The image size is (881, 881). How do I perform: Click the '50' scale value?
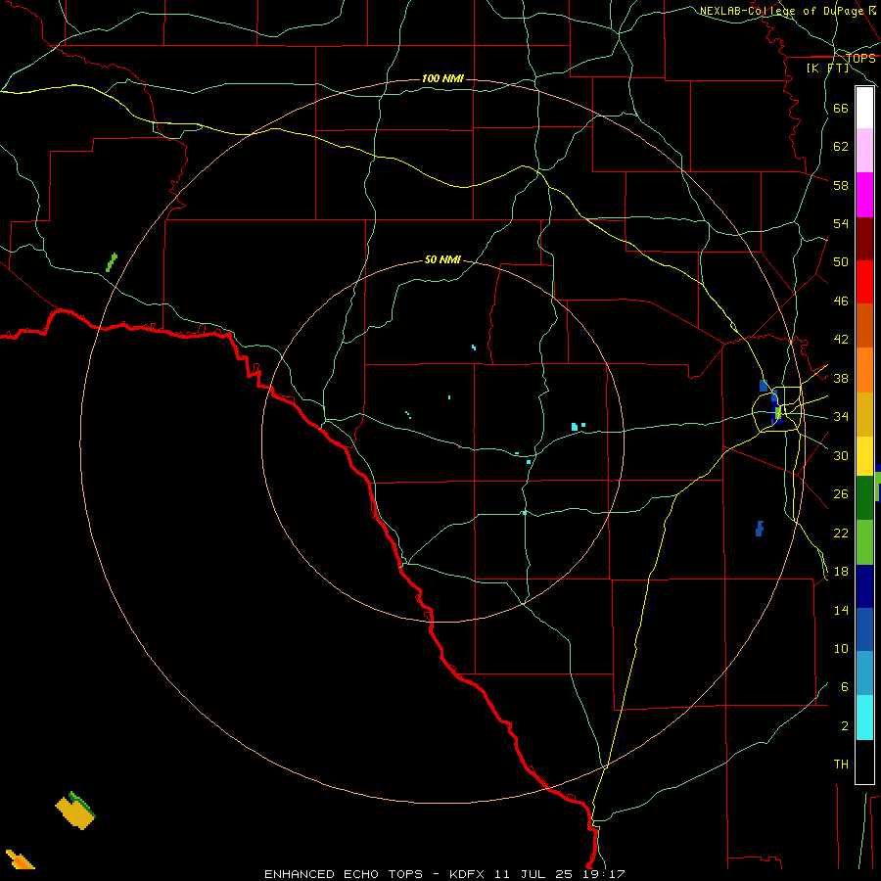coord(841,262)
